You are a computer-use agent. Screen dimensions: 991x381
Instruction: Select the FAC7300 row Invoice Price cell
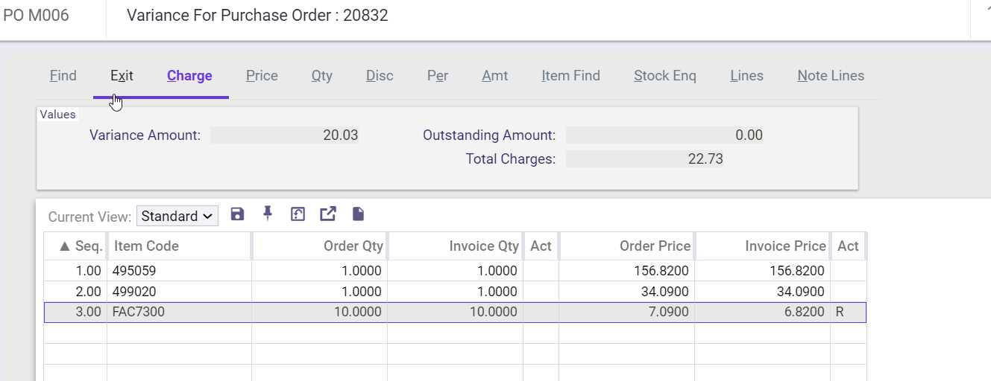point(762,313)
